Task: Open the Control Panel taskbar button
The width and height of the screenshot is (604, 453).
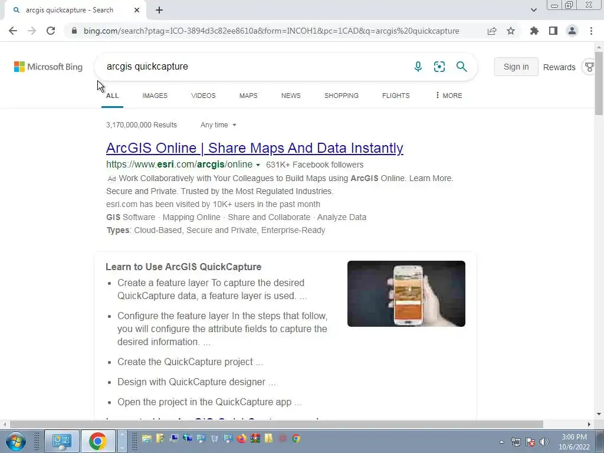Action: (61, 441)
